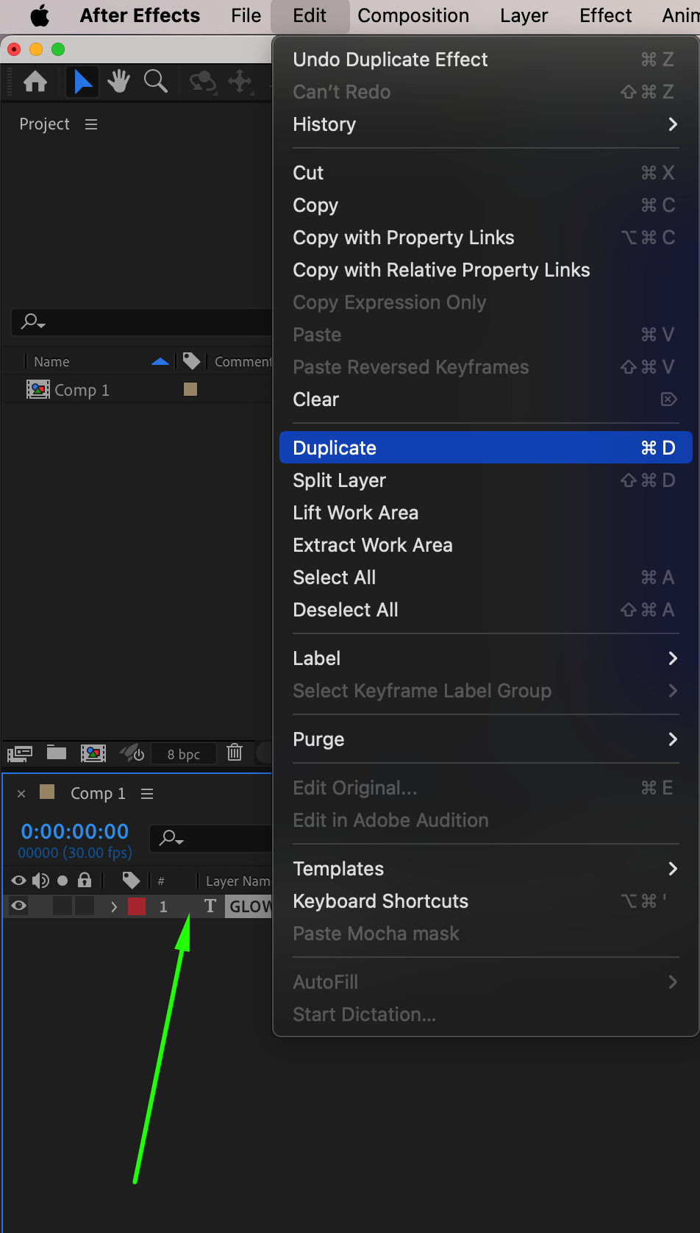Select the Zoom magnifier tool
The width and height of the screenshot is (700, 1233).
click(x=156, y=82)
